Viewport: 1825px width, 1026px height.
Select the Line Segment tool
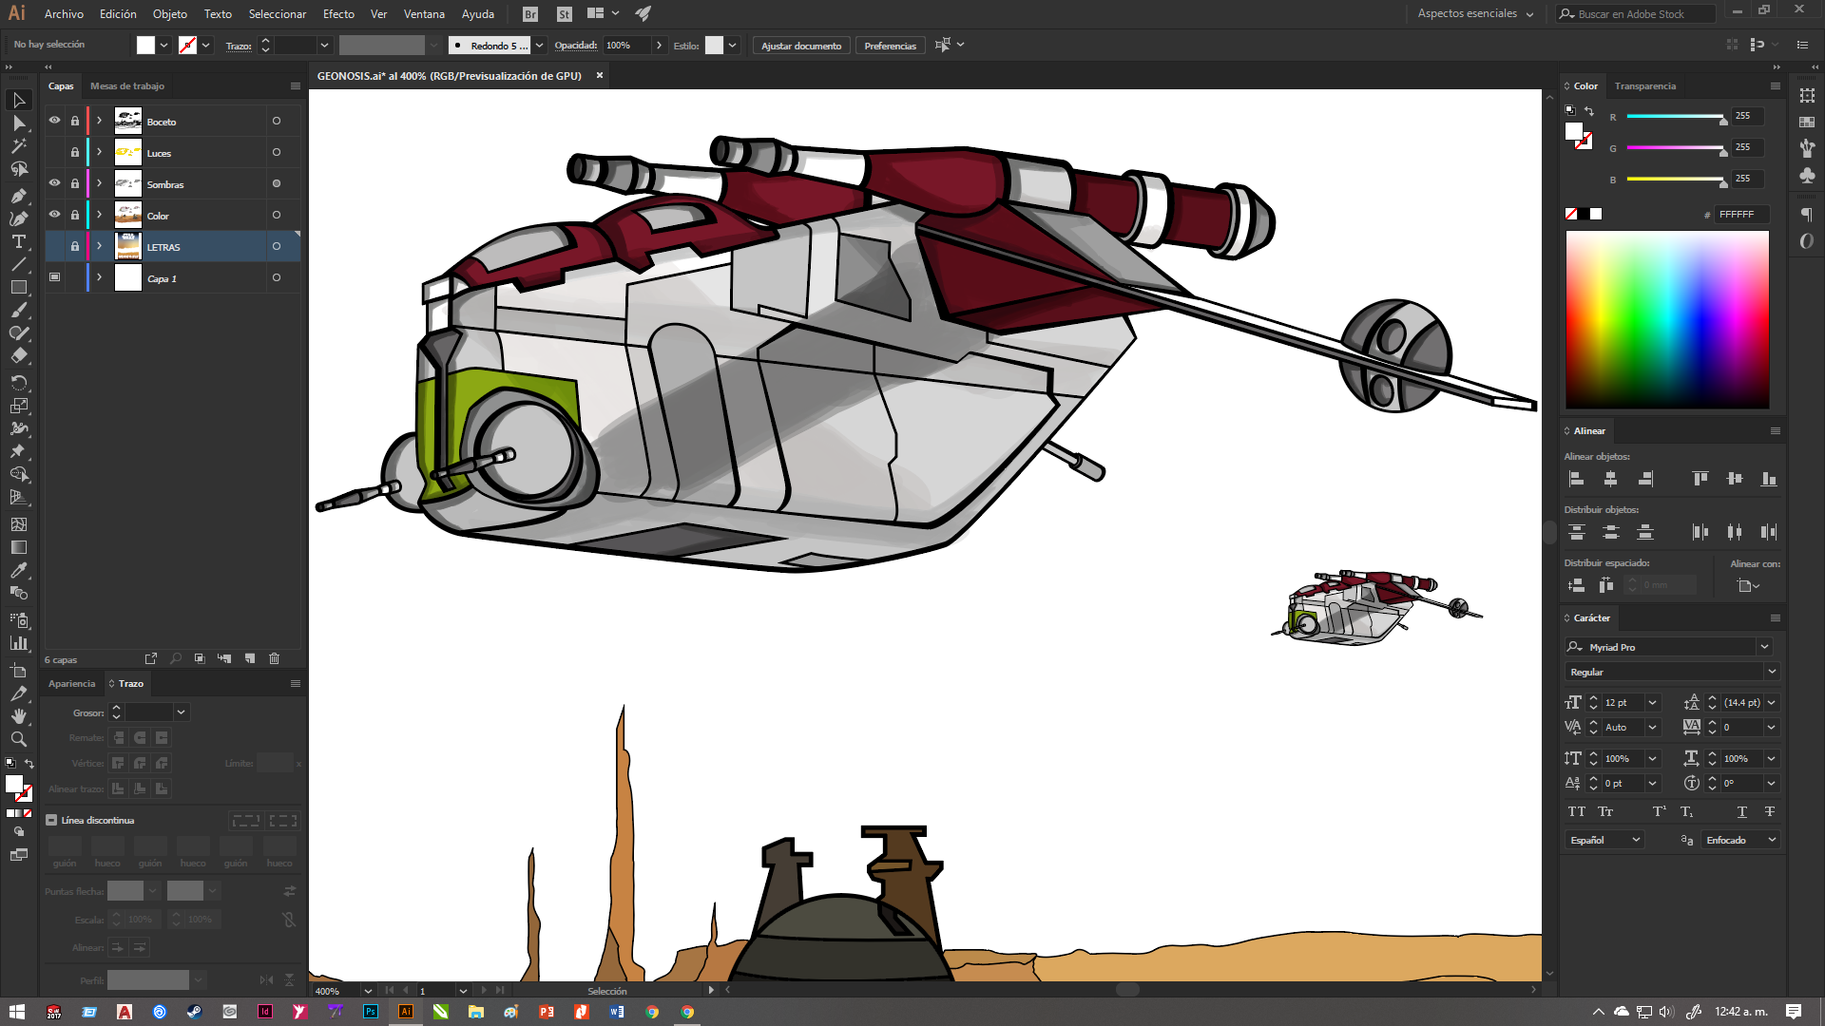click(x=18, y=264)
